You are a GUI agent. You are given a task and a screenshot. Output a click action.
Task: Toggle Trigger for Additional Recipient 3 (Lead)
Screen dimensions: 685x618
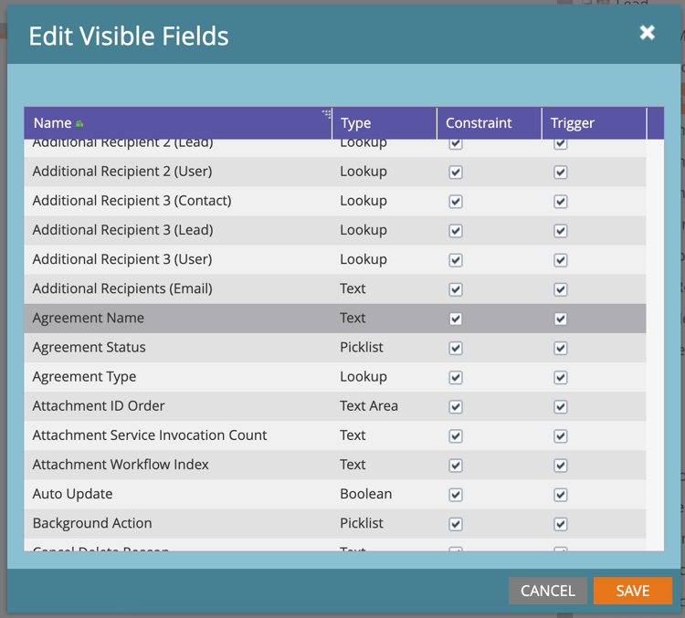point(561,231)
